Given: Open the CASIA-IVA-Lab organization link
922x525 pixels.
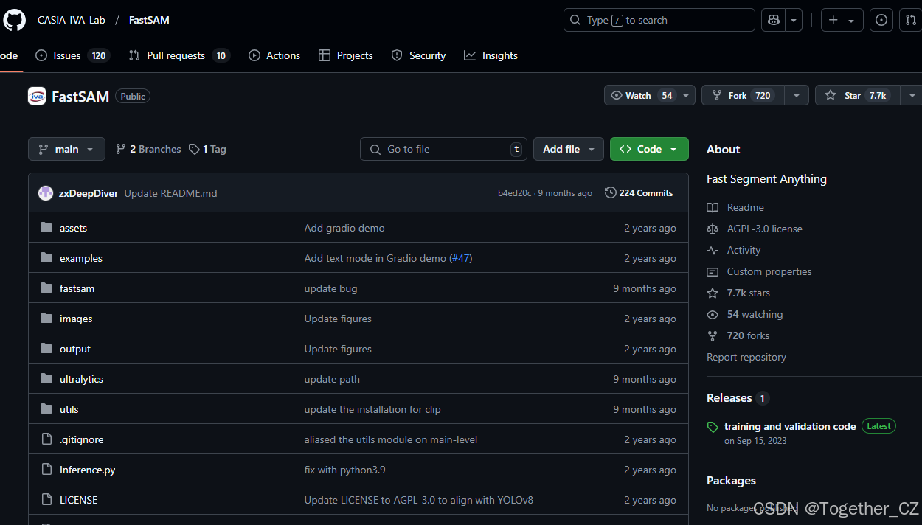Looking at the screenshot, I should [x=72, y=20].
